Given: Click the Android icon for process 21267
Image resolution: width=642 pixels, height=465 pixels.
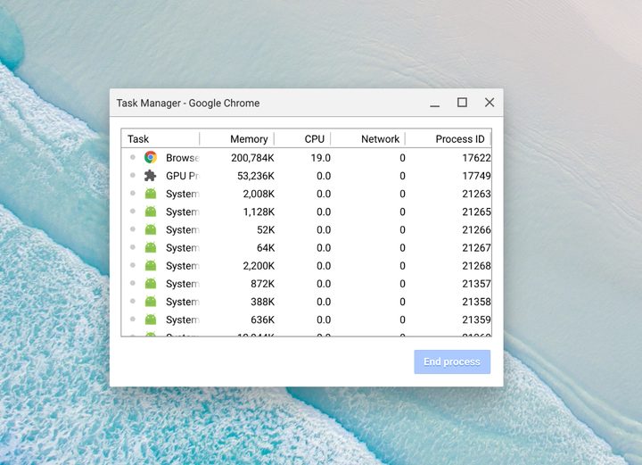Looking at the screenshot, I should 151,247.
